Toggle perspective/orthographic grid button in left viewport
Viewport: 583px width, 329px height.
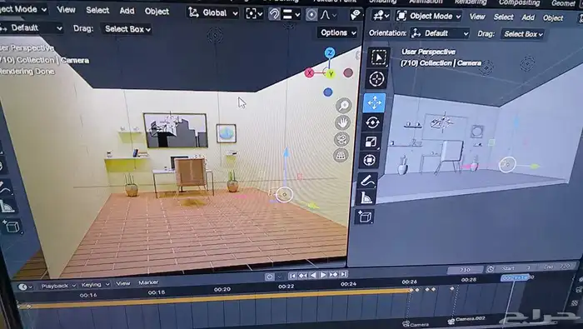click(341, 155)
